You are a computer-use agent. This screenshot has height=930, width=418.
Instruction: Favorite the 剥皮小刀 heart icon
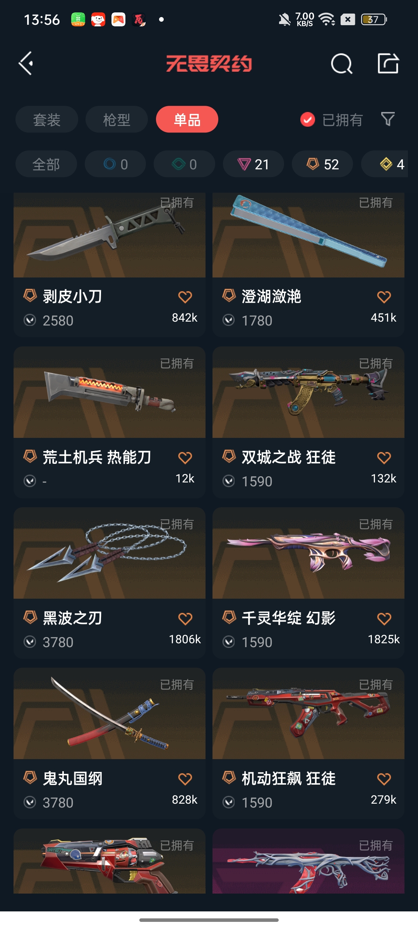(x=185, y=297)
